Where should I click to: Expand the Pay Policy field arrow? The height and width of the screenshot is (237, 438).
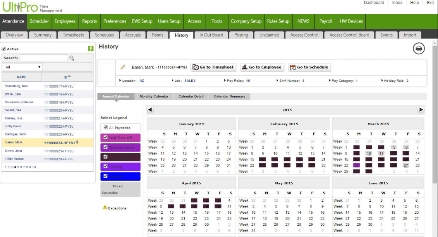pos(225,81)
